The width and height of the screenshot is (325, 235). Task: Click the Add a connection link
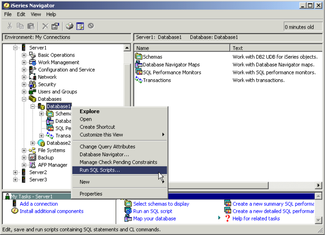pos(39,204)
